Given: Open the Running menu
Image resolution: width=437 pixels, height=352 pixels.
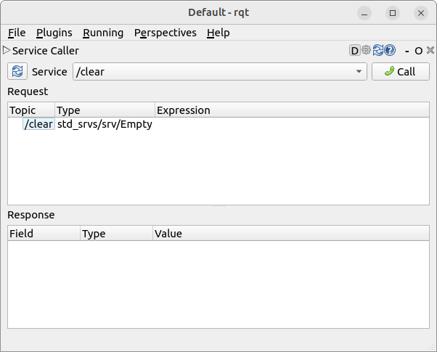Looking at the screenshot, I should (103, 33).
